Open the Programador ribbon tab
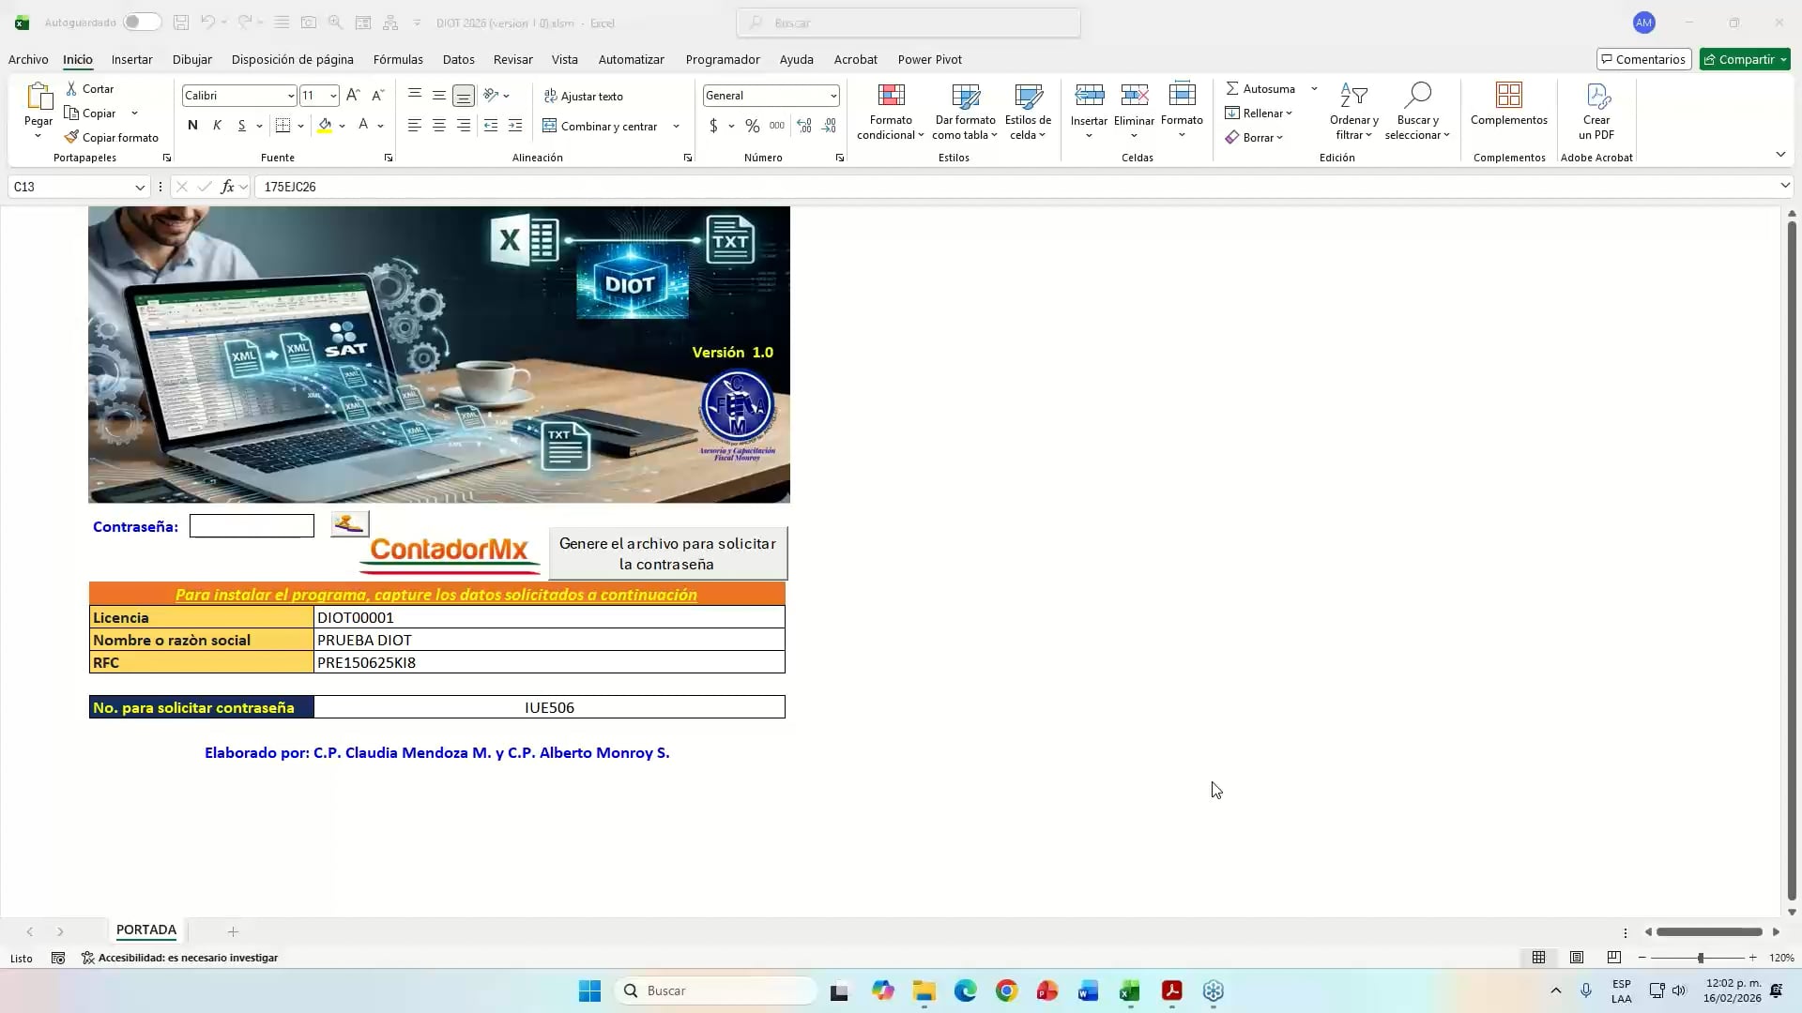The image size is (1802, 1013). (x=723, y=59)
